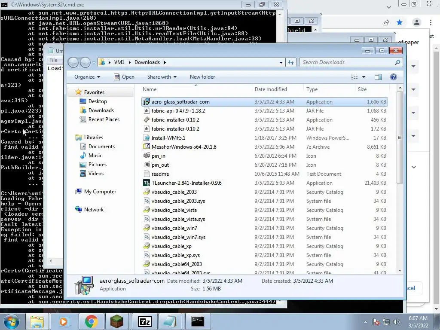Screen dimensions: 440x330
Task: Click the arrow after VM1 in breadcrumb
Action: 129,62
